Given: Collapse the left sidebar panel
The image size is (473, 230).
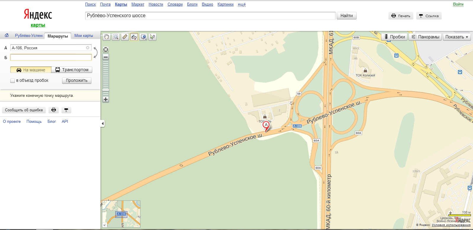Looking at the screenshot, I should 103,123.
